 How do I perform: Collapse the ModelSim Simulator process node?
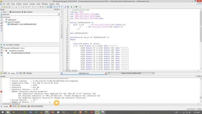(x=4, y=51)
